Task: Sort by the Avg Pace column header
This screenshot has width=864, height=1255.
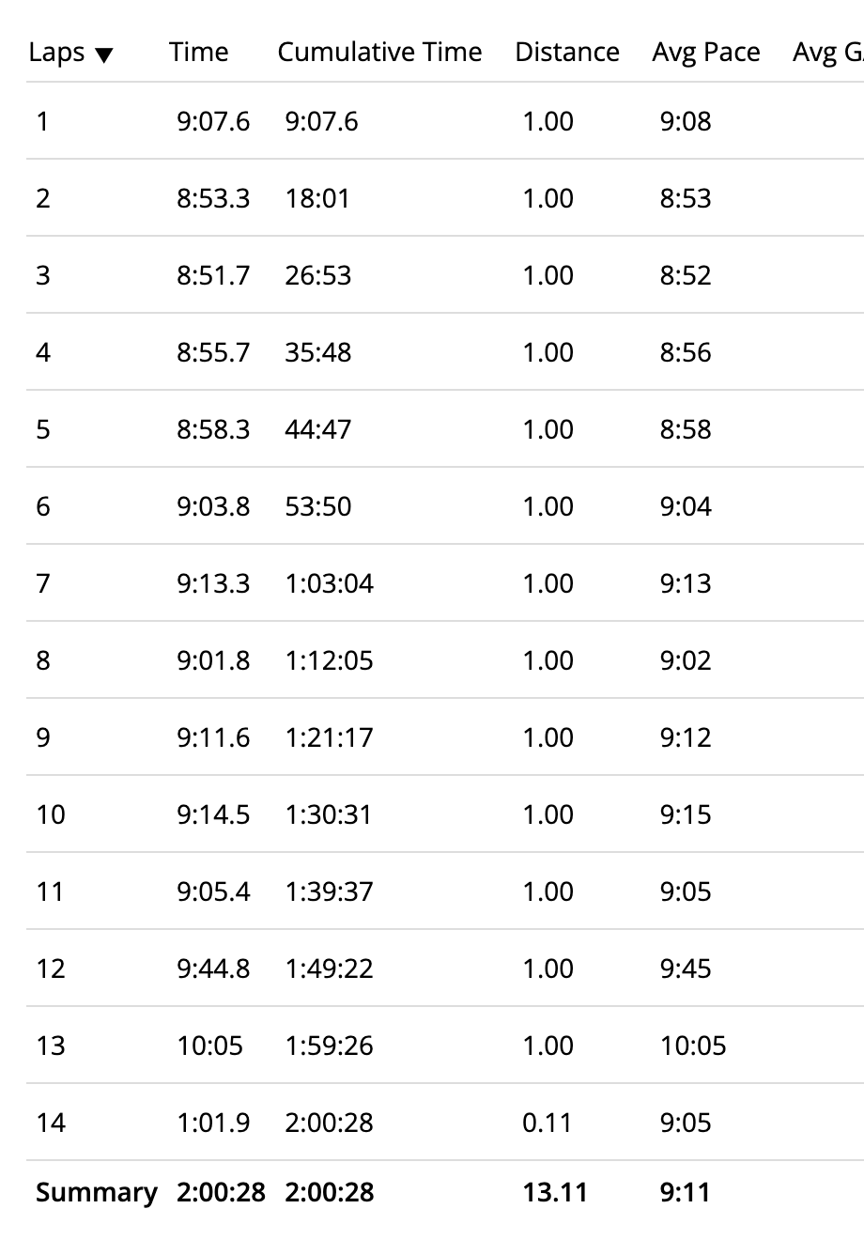Action: point(706,52)
